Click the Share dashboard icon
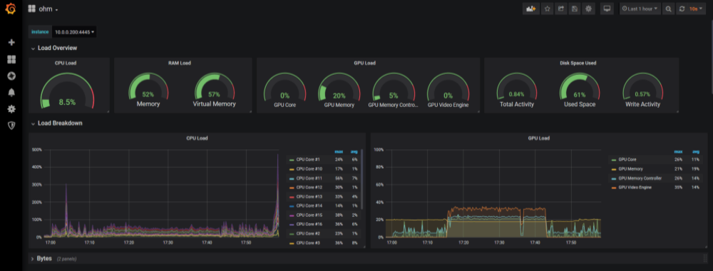Screen dimensions: 713x271 (561, 9)
